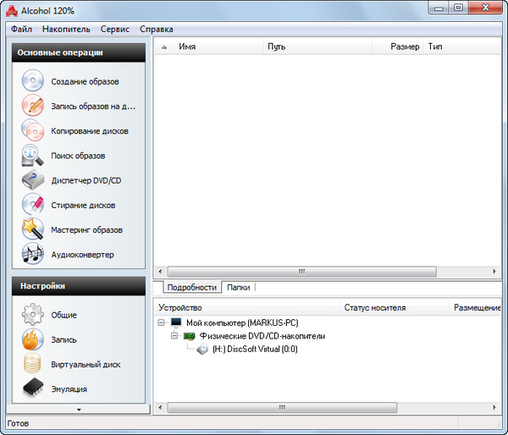The height and width of the screenshot is (435, 508).
Task: Click the image list horizontal scrollbar
Action: pos(301,272)
